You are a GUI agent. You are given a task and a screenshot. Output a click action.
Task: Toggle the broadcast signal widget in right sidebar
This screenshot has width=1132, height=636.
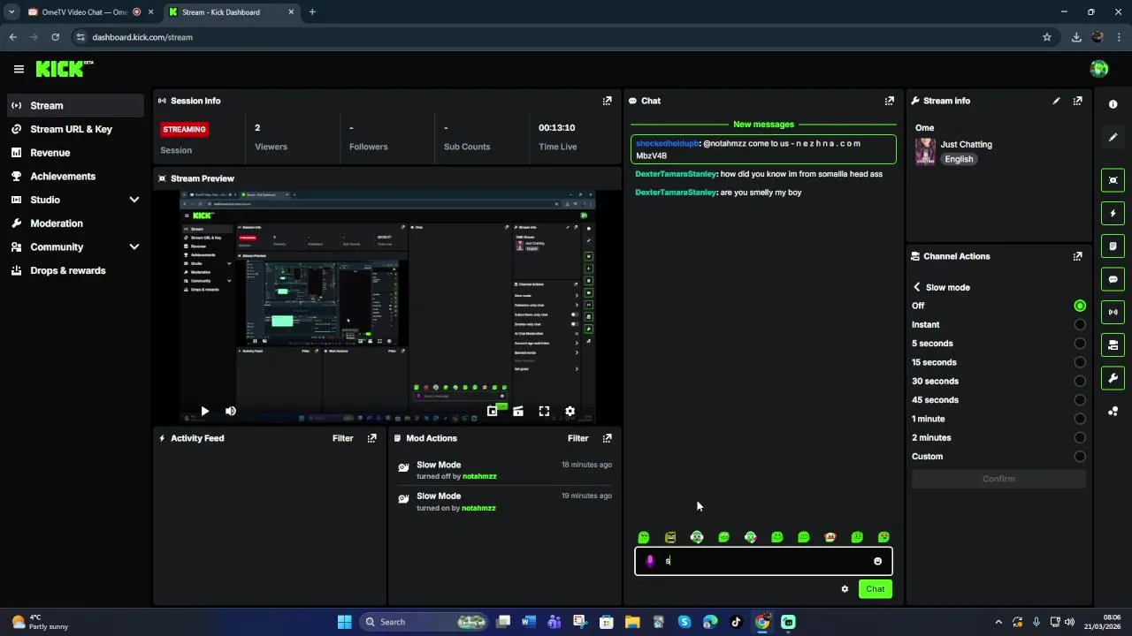(x=1113, y=312)
